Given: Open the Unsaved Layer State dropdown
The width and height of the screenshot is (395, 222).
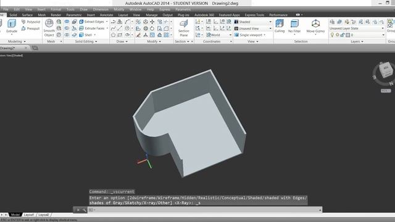Looking at the screenshot, I should tap(357, 28).
